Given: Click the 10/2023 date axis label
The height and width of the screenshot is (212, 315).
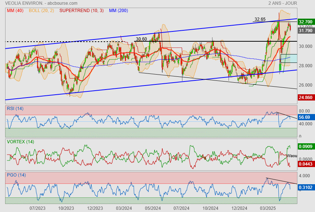Looking at the screenshot, I should [x=66, y=208].
